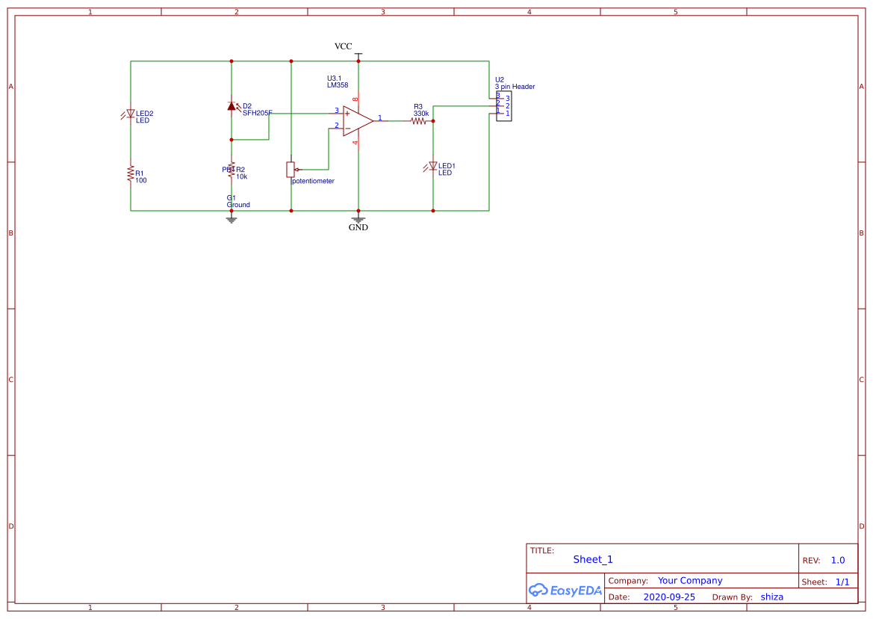
Task: Select the 3 pin Header U2 symbol
Action: tap(503, 108)
